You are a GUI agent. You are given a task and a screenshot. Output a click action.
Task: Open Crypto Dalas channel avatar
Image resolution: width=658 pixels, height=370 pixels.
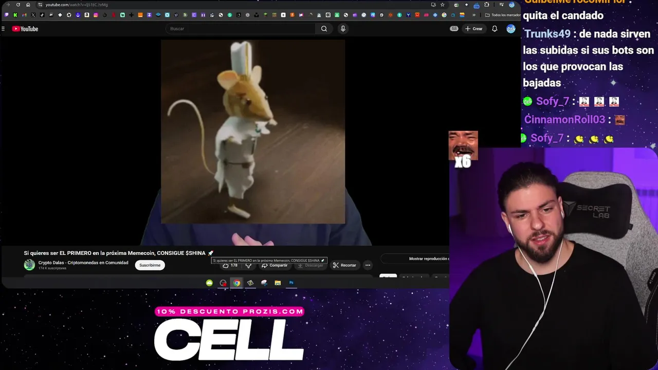pos(29,265)
